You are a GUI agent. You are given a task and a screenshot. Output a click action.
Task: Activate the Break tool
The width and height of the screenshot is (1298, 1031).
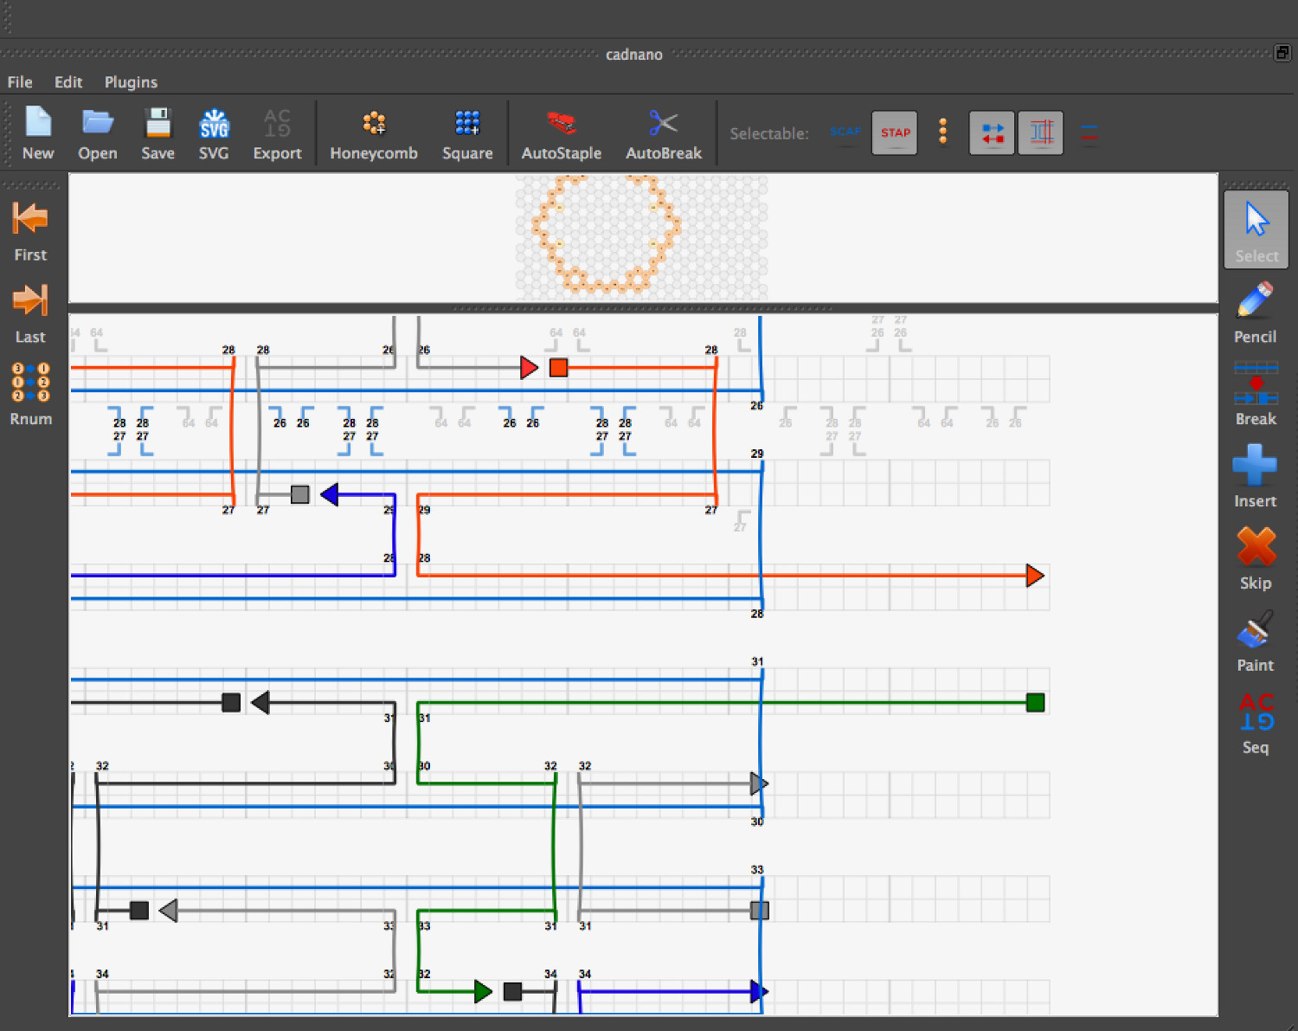pyautogui.click(x=1255, y=394)
